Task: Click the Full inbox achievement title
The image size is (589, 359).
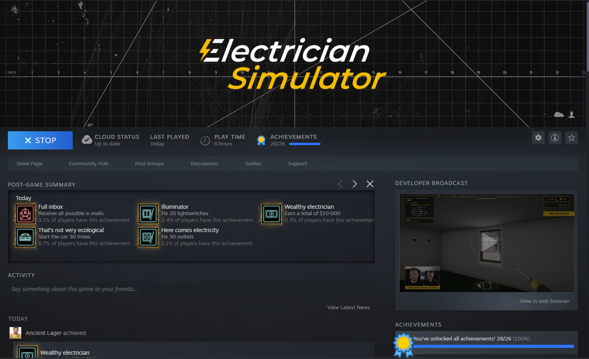Action: (x=51, y=207)
